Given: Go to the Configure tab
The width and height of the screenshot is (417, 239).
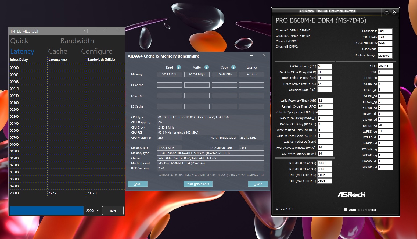Looking at the screenshot, I should [x=97, y=51].
